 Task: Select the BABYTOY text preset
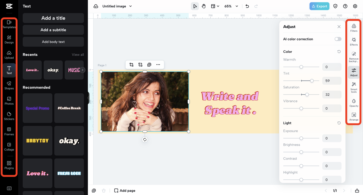(37, 141)
